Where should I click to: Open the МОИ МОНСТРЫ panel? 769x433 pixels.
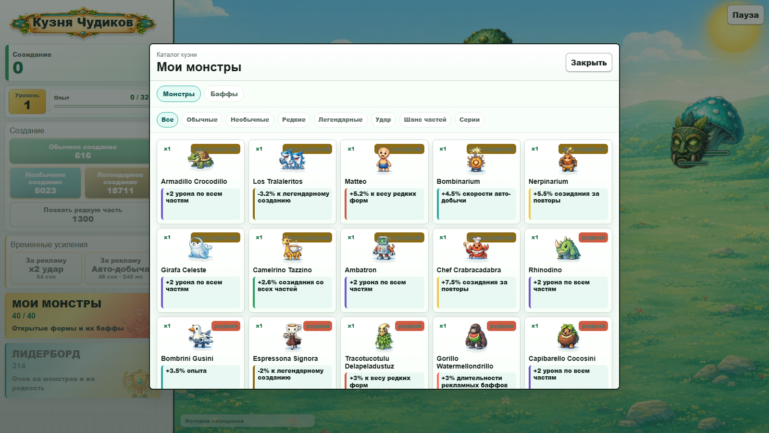pyautogui.click(x=77, y=316)
